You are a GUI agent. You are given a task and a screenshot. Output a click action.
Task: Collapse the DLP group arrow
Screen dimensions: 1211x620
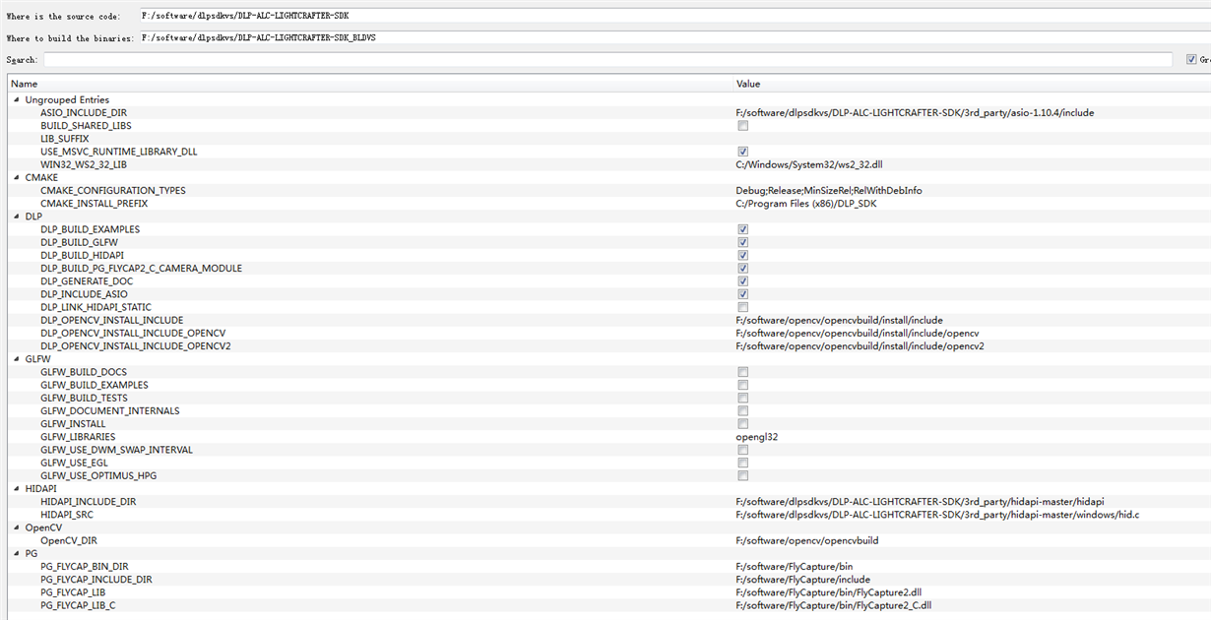coord(16,217)
